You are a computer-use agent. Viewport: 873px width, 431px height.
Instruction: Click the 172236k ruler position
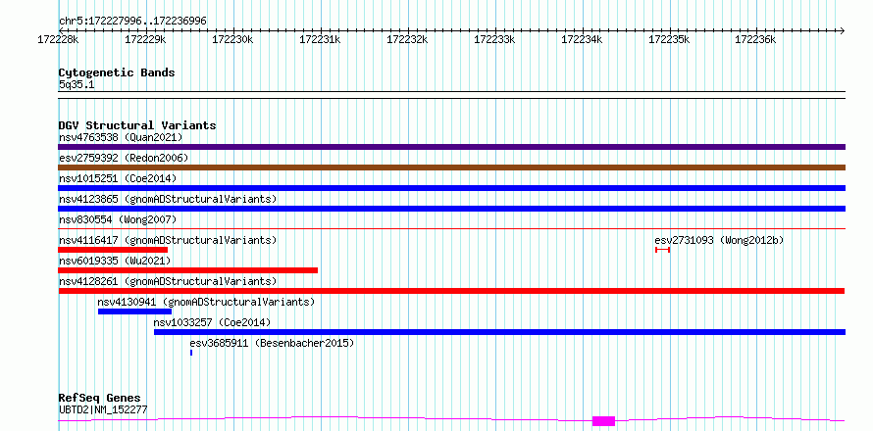point(755,40)
